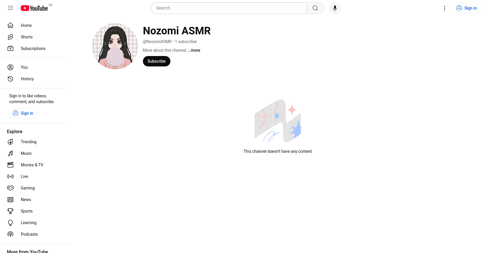
Task: Click the search magnifier button
Action: pyautogui.click(x=315, y=8)
